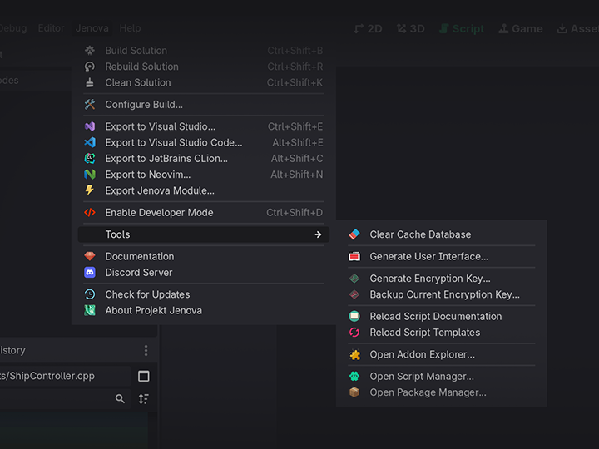The width and height of the screenshot is (599, 449).
Task: Choose Export to JetBrains CLion
Action: 204,159
